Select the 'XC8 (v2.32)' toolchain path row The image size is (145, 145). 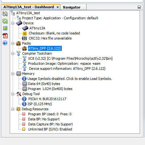(x=70, y=58)
